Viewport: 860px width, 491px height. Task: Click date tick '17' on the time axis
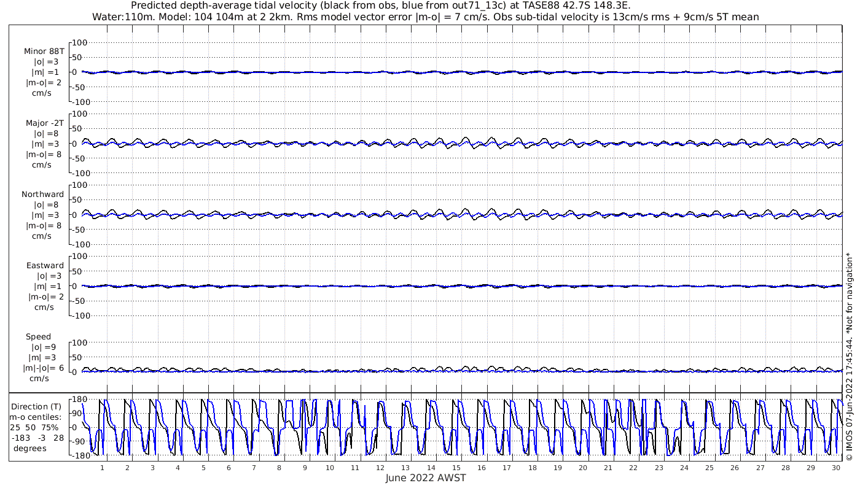pos(507,468)
